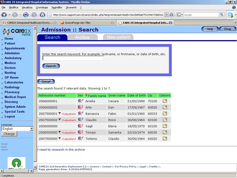Reload the page with browser refresh icon
The height and width of the screenshot is (178, 237).
(26, 15)
